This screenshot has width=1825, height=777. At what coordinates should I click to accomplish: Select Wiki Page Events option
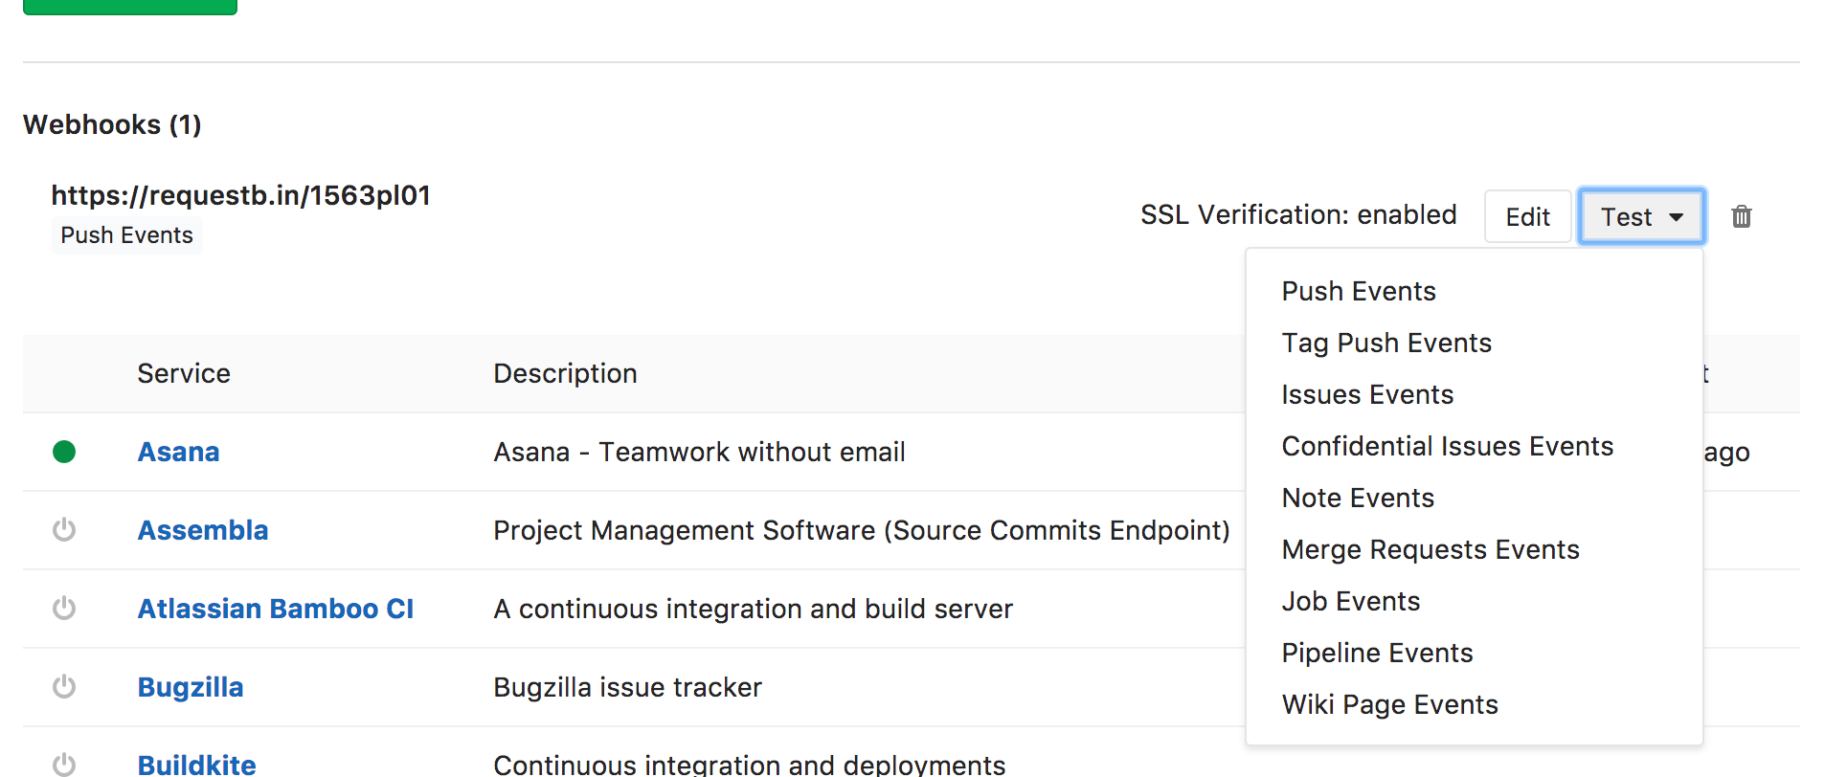[1388, 705]
